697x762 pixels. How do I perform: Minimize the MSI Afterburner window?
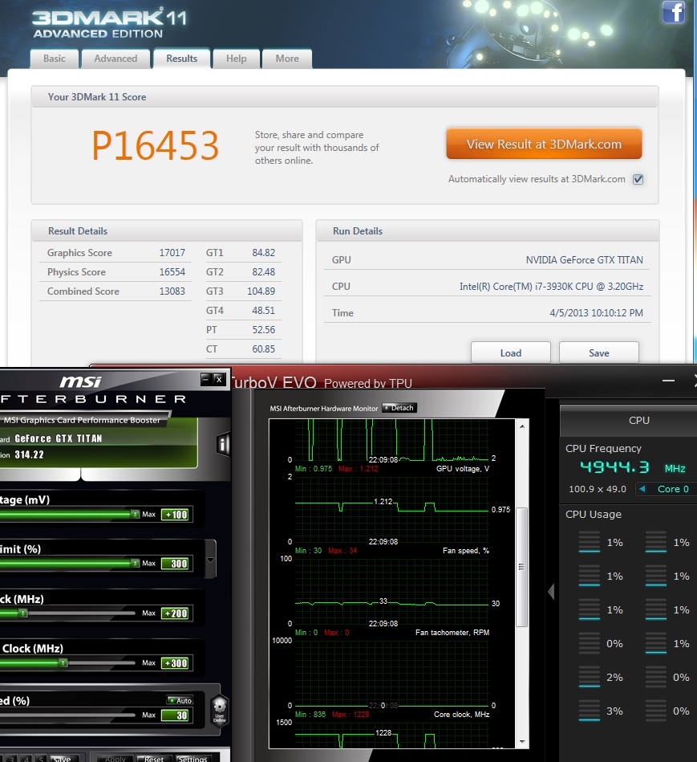click(206, 379)
